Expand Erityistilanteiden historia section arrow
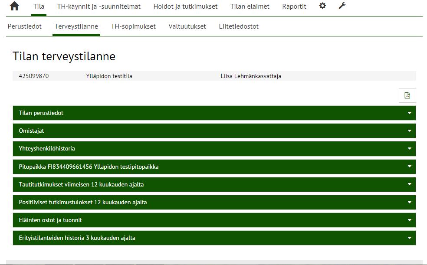The image size is (427, 265). click(x=409, y=238)
